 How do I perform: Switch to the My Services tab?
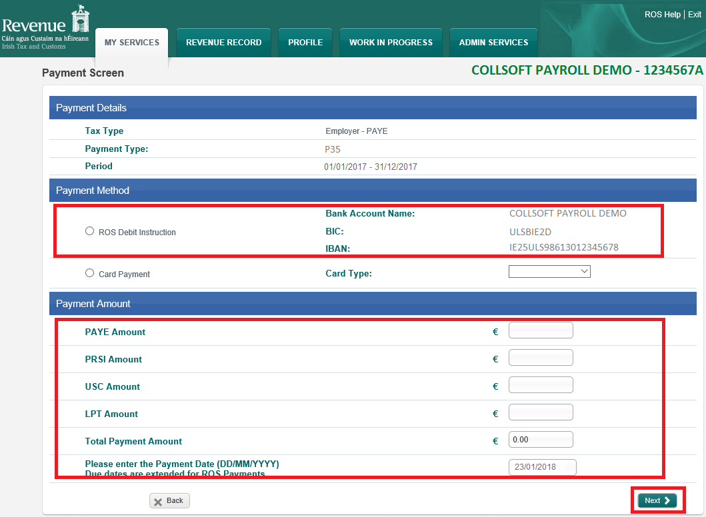(x=132, y=43)
